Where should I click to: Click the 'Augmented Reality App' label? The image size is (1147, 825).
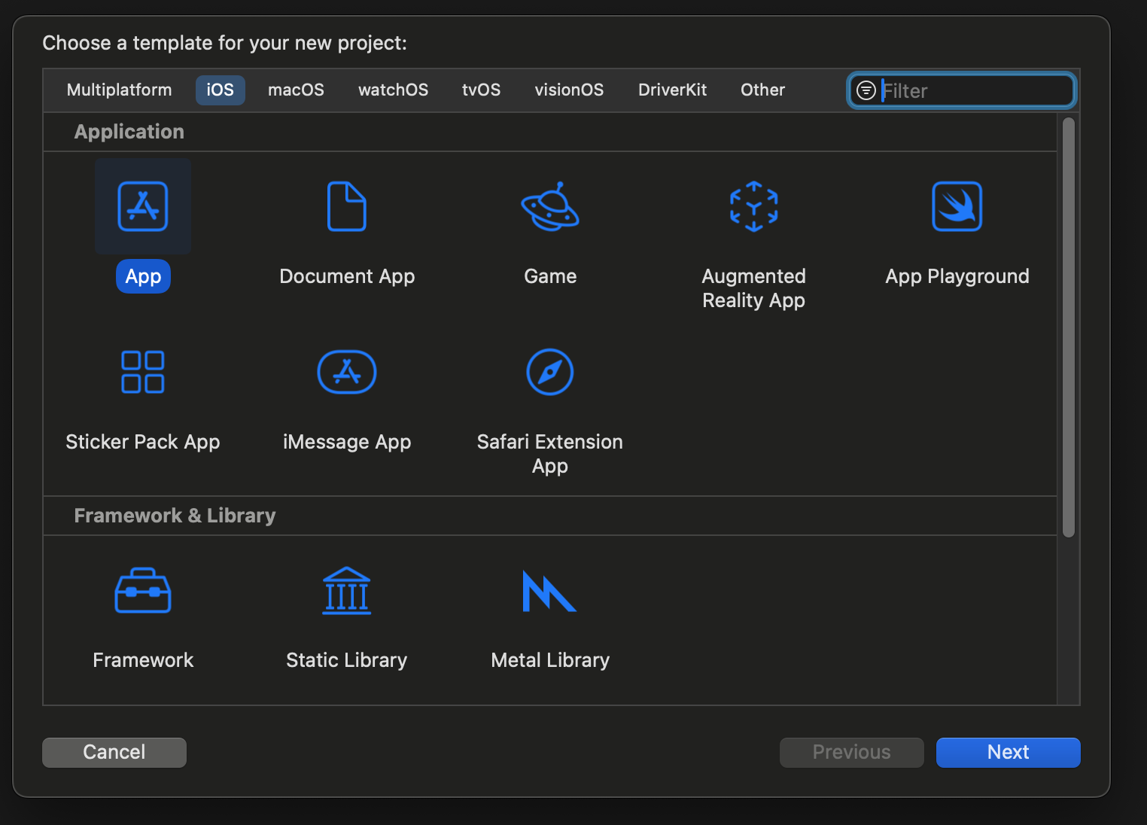coord(753,288)
